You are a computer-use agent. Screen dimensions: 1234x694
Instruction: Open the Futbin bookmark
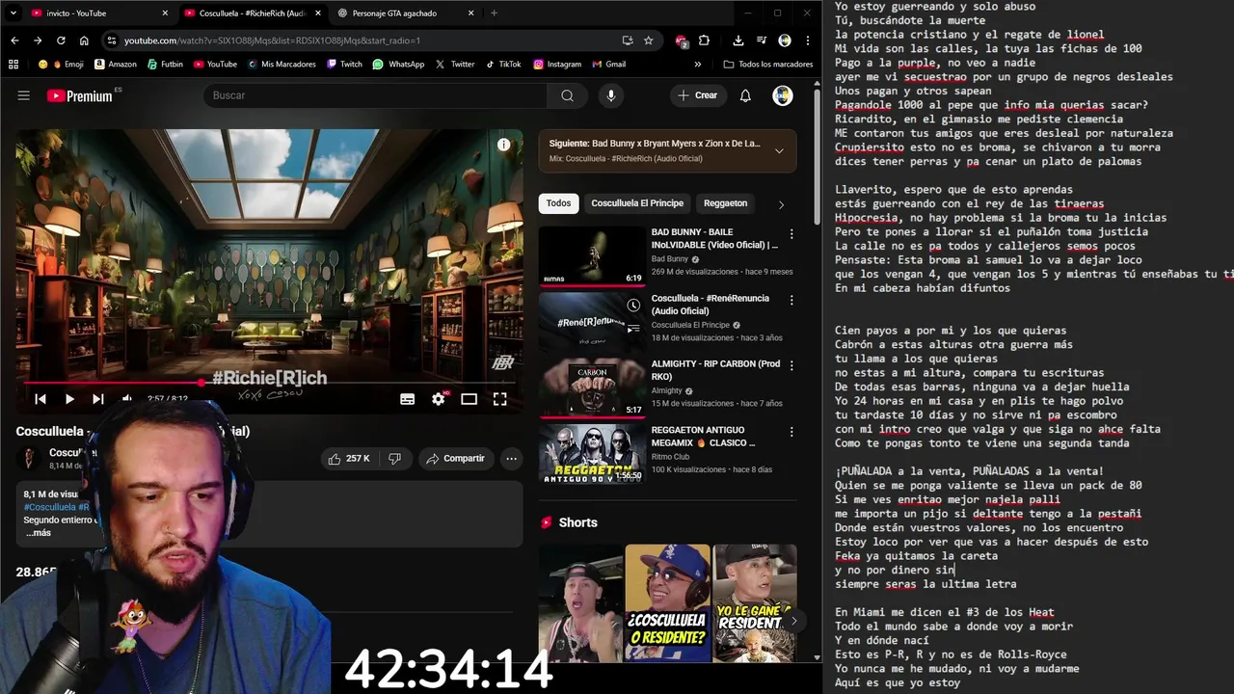pyautogui.click(x=165, y=65)
